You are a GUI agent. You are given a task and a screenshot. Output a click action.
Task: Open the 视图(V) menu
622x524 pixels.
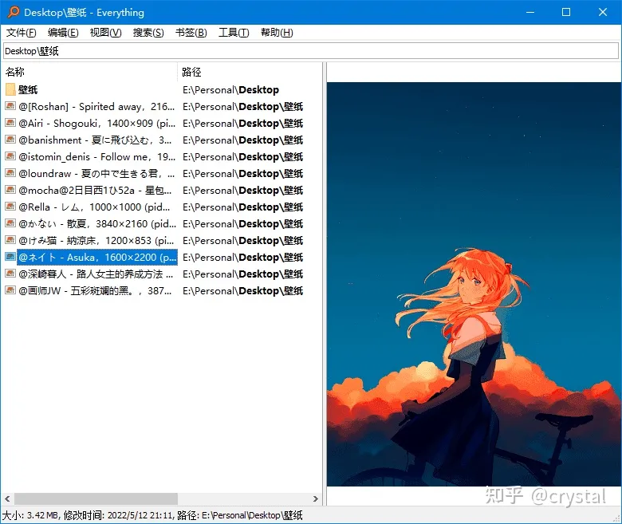point(105,33)
